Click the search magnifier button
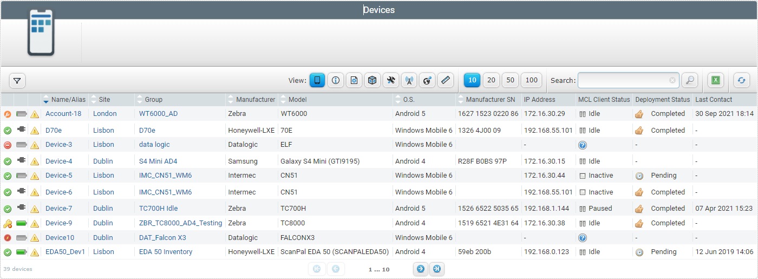This screenshot has width=758, height=279. click(690, 80)
